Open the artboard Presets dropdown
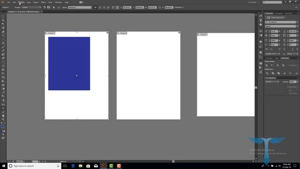The width and height of the screenshot is (300, 169). click(31, 8)
